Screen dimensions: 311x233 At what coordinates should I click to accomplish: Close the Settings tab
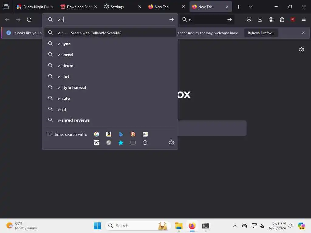point(140,7)
